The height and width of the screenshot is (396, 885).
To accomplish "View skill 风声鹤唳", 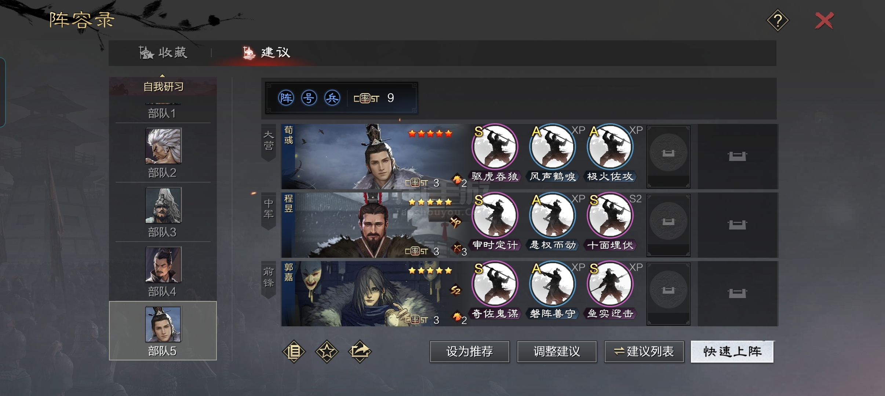I will [552, 153].
